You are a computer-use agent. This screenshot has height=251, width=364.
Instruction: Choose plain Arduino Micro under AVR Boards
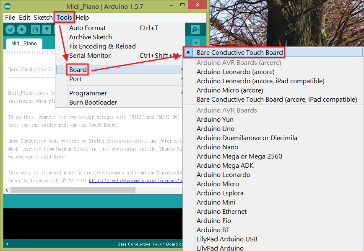[x=273, y=184]
